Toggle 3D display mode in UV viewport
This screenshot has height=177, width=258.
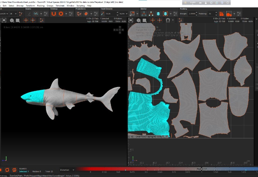coord(220,21)
